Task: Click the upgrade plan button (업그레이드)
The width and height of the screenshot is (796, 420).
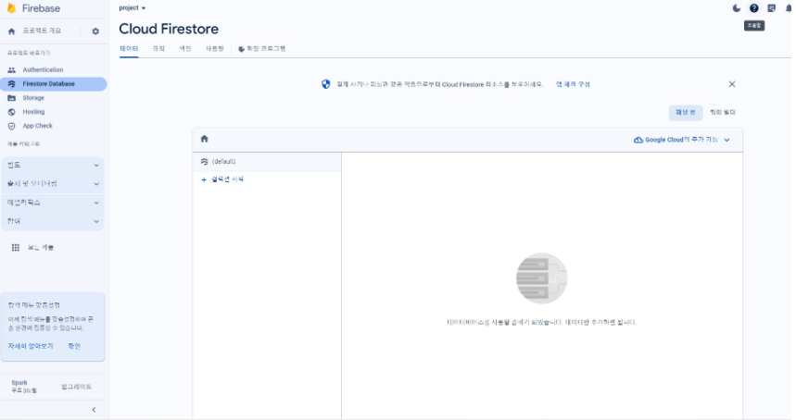Action: point(77,387)
